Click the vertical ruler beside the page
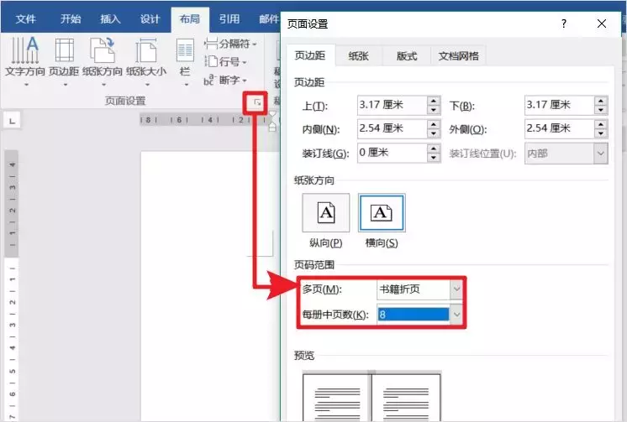This screenshot has height=422, width=627. (x=12, y=285)
